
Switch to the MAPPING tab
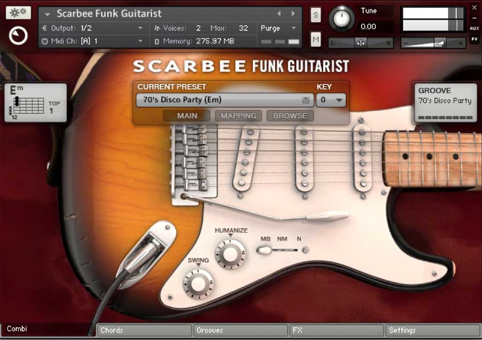pos(238,116)
